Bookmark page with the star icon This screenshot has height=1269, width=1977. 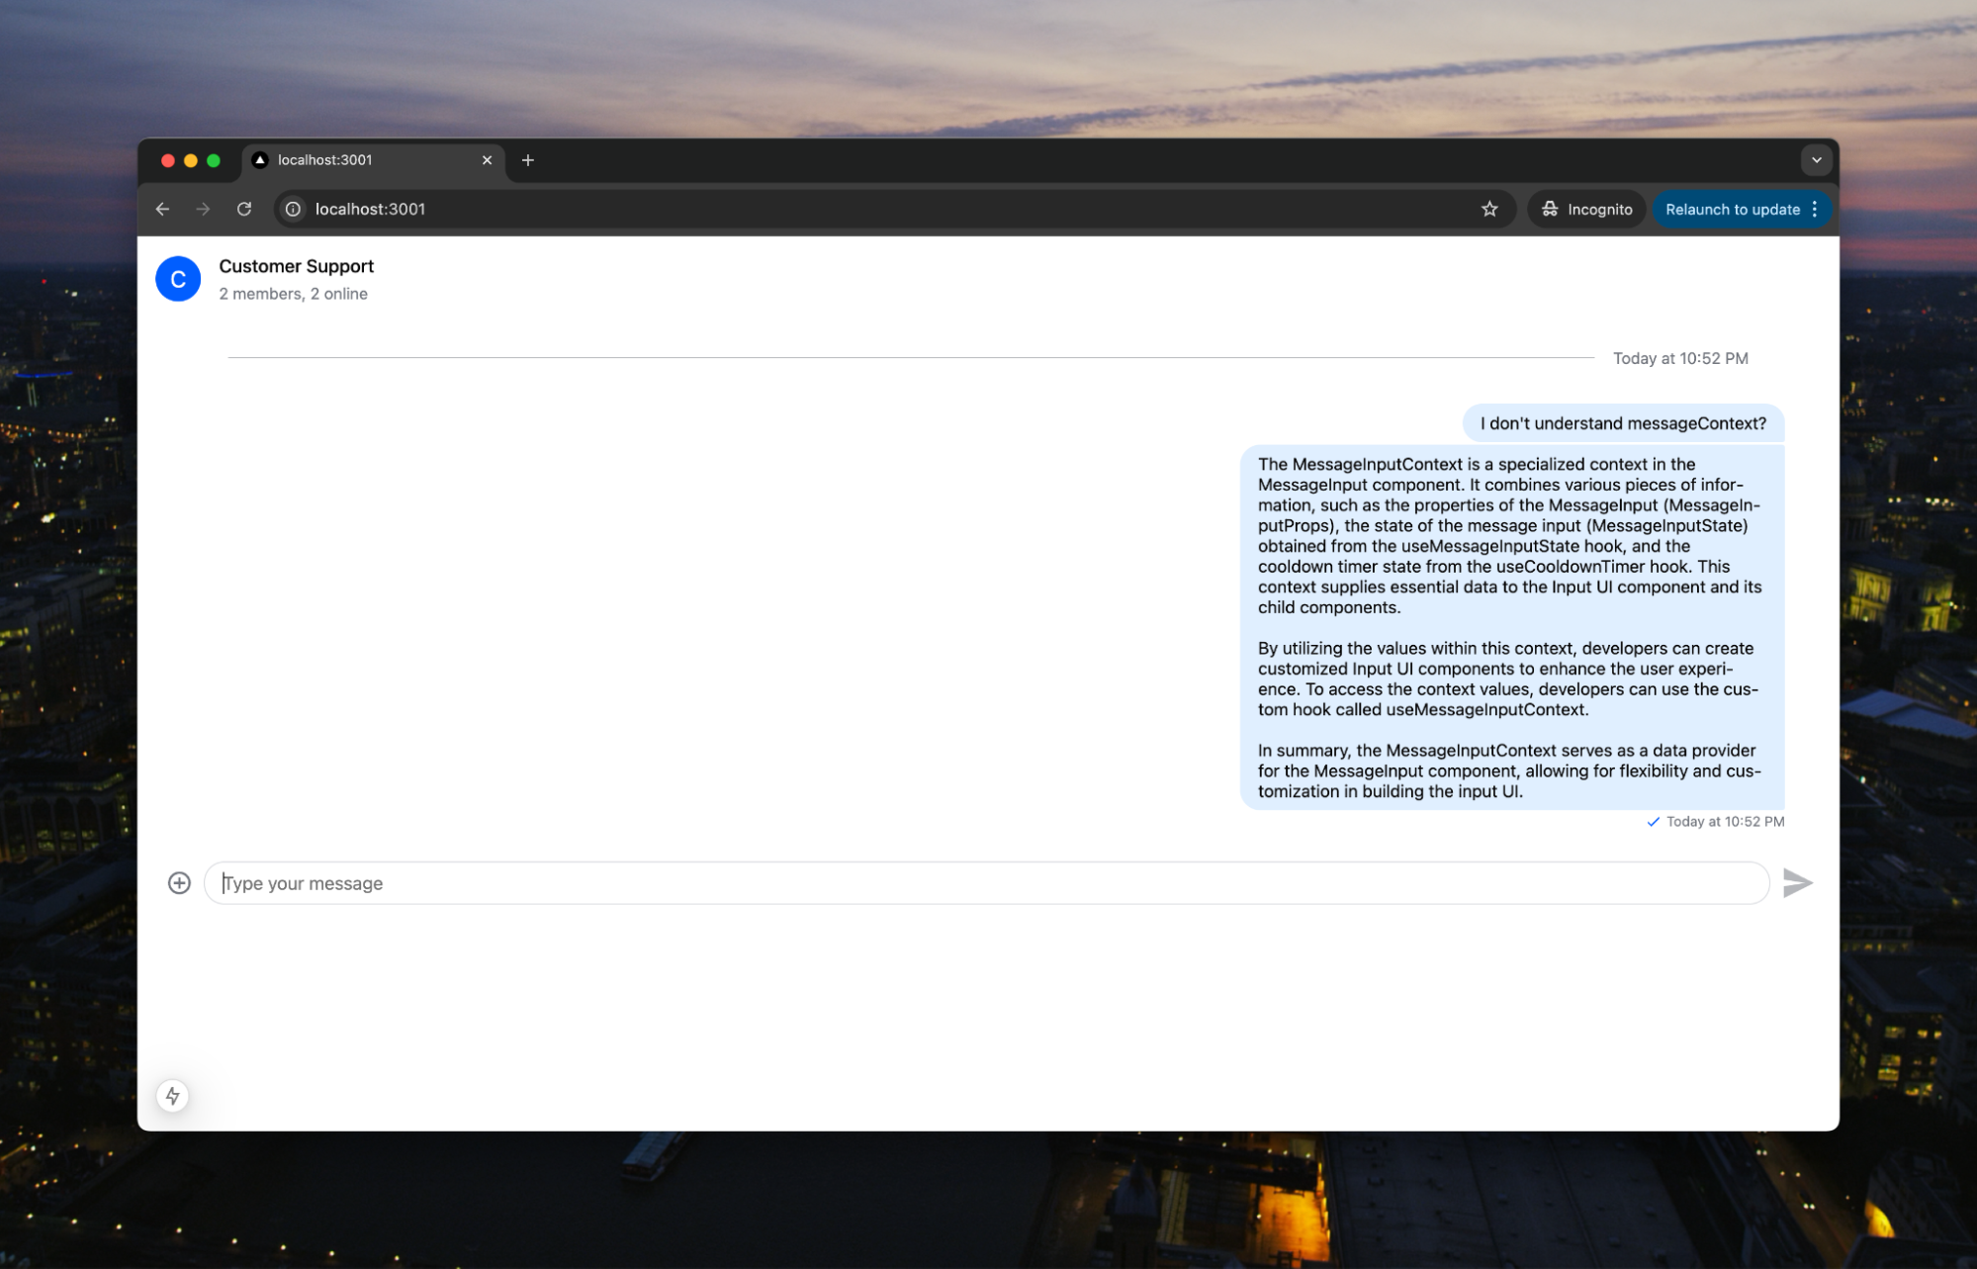[x=1489, y=209]
